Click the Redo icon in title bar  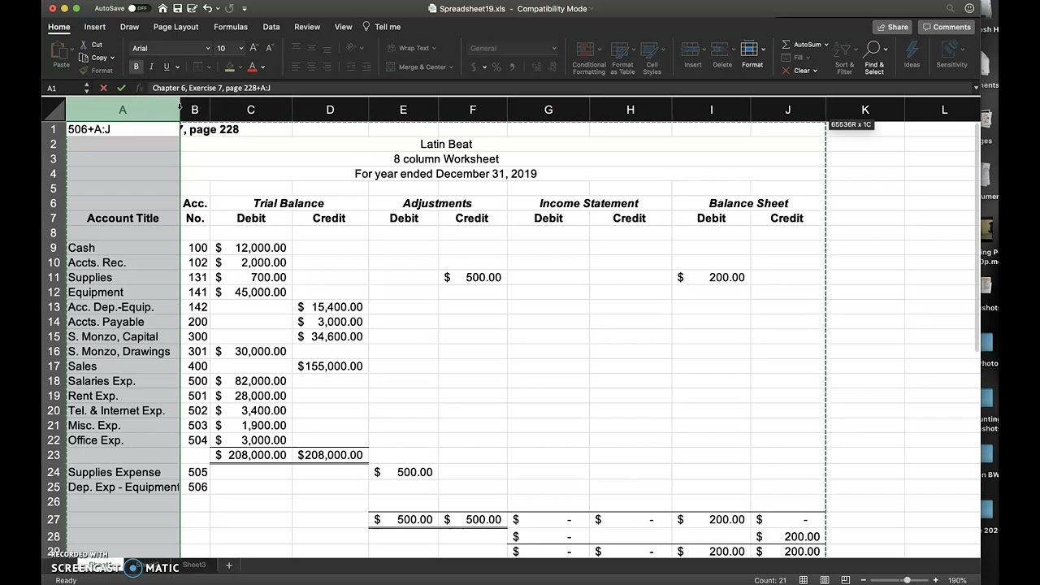point(230,8)
